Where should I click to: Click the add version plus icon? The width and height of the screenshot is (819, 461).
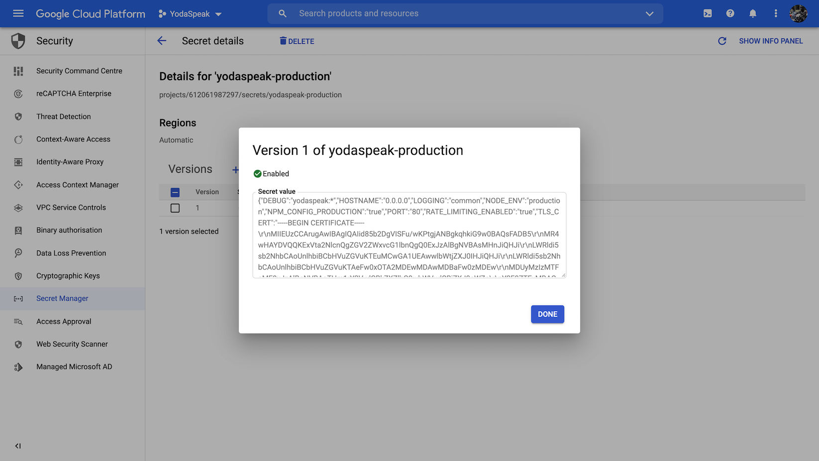(x=235, y=170)
